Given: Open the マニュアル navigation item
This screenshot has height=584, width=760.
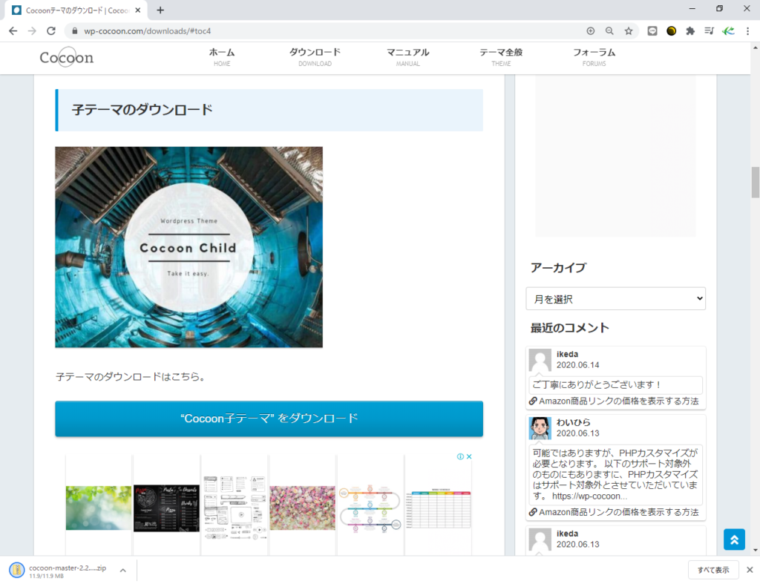Looking at the screenshot, I should 407,56.
